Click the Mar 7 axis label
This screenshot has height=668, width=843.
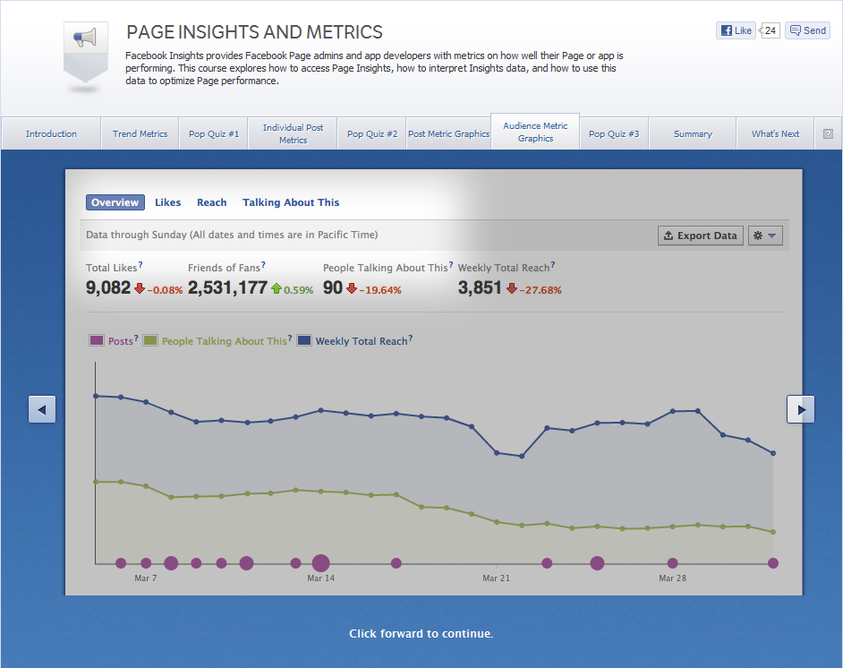tap(146, 578)
